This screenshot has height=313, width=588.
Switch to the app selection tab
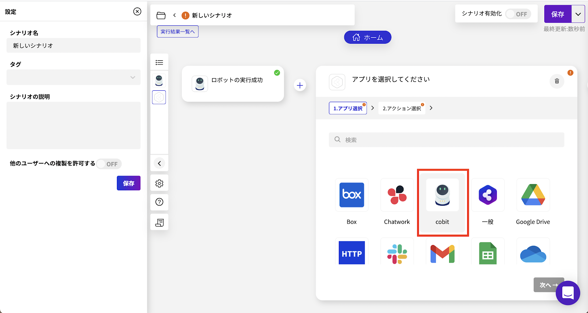tap(348, 108)
